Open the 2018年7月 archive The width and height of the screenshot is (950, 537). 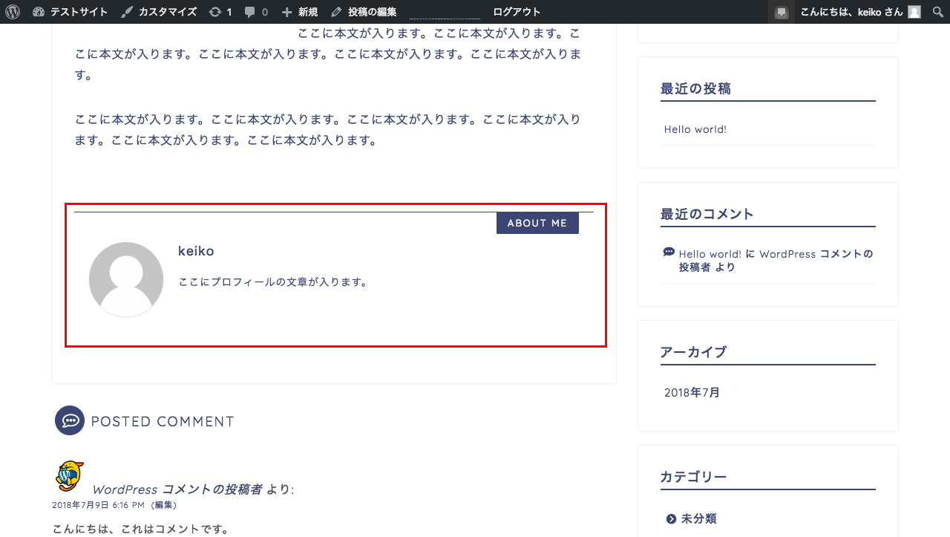(692, 392)
